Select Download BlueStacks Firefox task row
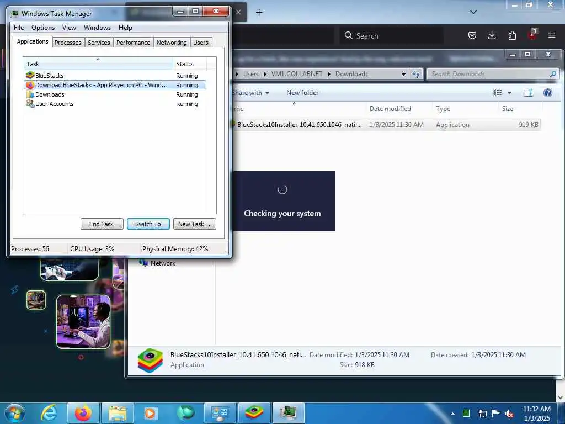Screen dimensions: 565x424 click(115, 85)
